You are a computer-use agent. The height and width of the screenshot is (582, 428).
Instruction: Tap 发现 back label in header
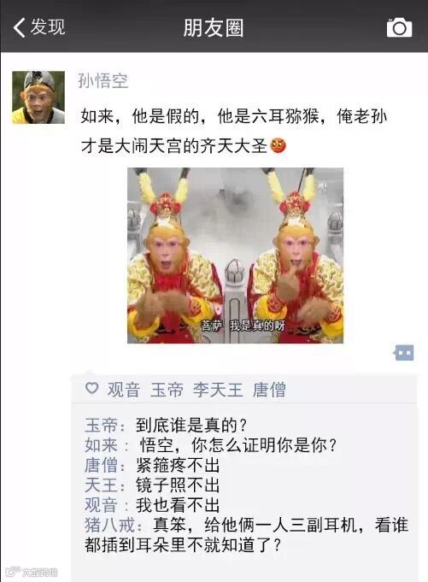tap(48, 26)
